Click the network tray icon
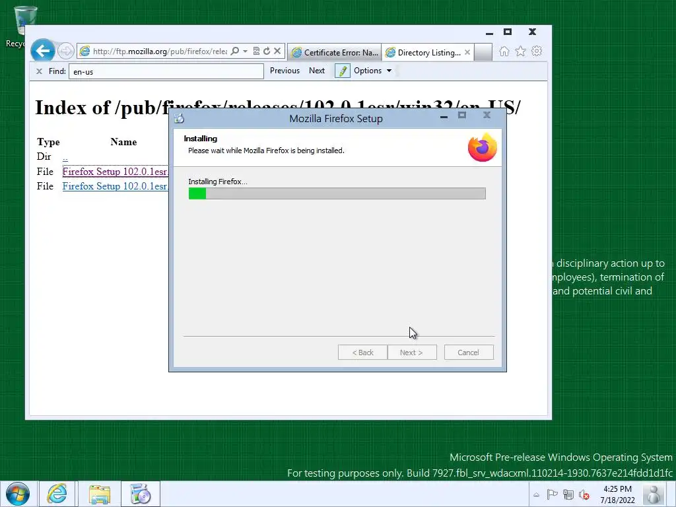Image resolution: width=676 pixels, height=507 pixels. click(568, 494)
